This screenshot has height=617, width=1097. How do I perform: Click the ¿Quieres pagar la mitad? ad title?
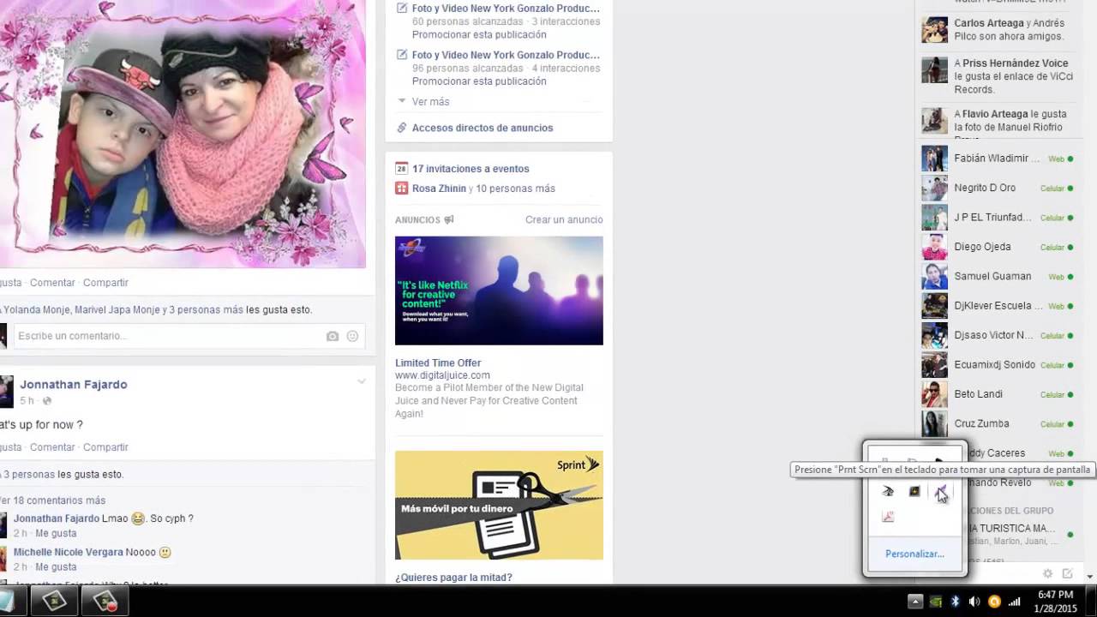pyautogui.click(x=453, y=578)
